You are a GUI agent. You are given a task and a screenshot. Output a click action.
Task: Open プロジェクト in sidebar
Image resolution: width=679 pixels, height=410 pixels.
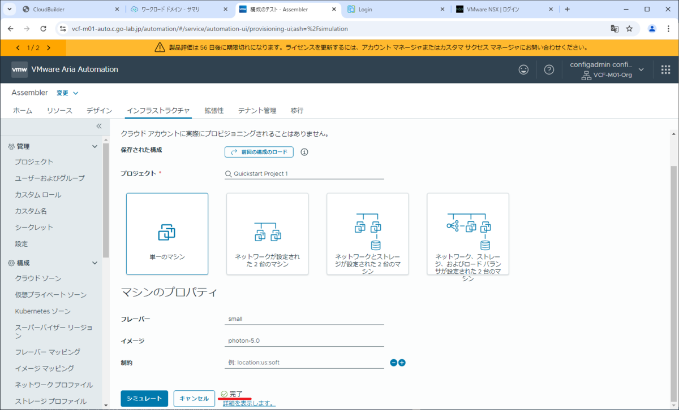point(34,162)
